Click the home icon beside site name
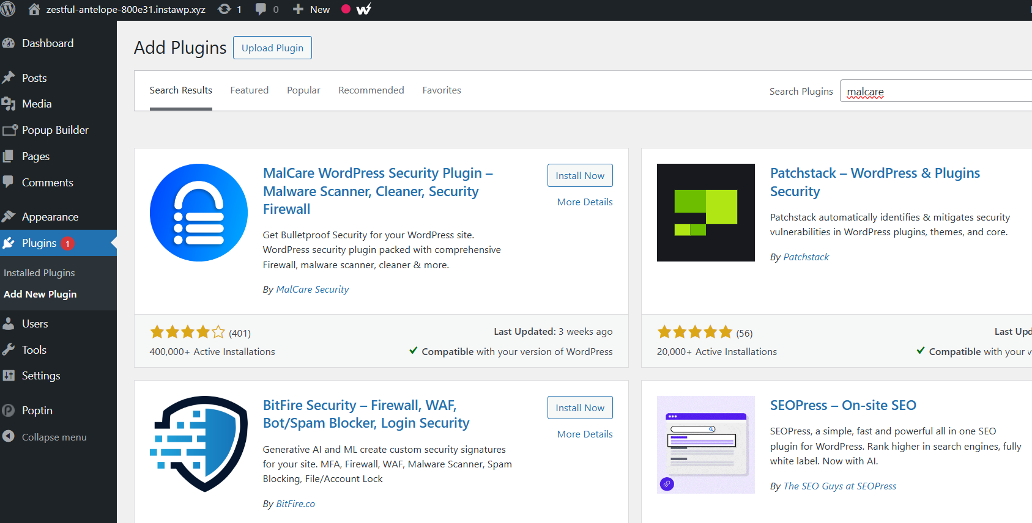Viewport: 1032px width, 523px height. click(x=34, y=9)
